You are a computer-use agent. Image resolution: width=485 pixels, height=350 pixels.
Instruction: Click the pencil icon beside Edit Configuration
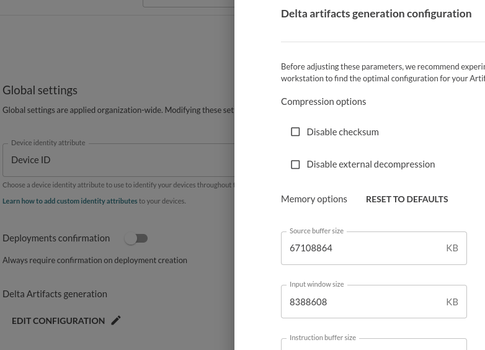[116, 320]
